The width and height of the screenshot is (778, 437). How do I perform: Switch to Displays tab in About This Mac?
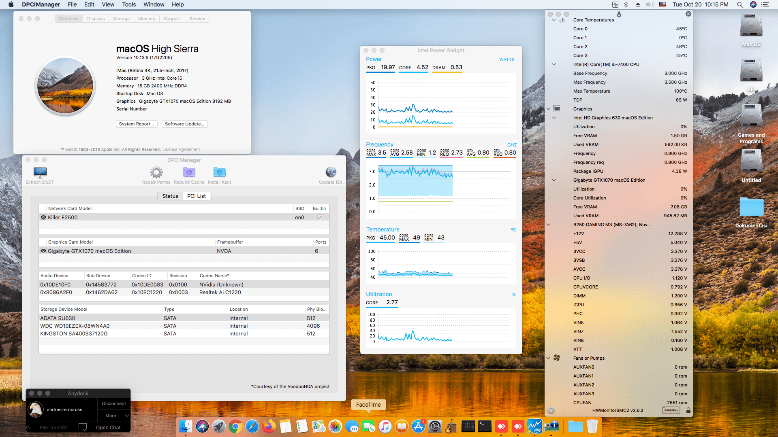(x=96, y=19)
